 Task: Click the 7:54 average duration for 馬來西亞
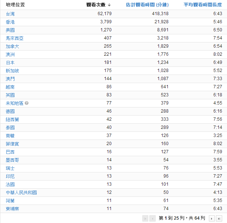click(218, 38)
